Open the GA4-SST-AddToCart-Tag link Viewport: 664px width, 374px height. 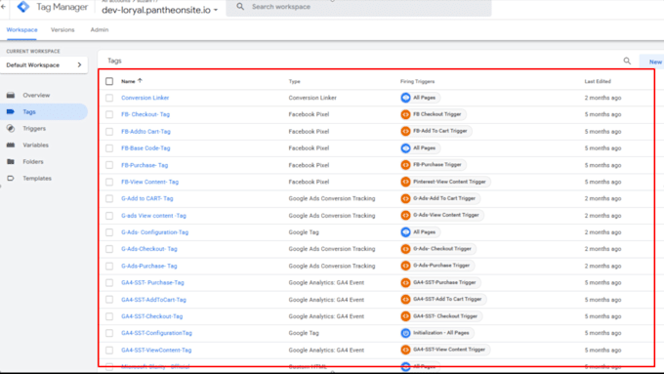pos(153,300)
